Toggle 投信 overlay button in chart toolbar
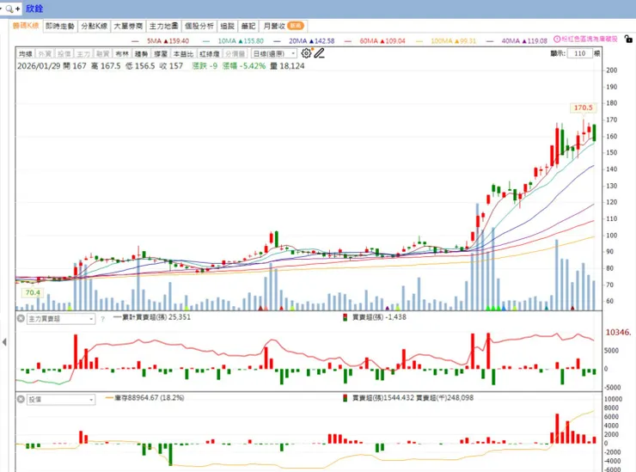 coord(64,53)
